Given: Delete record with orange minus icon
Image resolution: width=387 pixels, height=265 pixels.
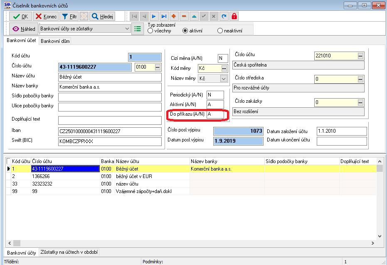Looking at the screenshot, I should tap(184, 16).
